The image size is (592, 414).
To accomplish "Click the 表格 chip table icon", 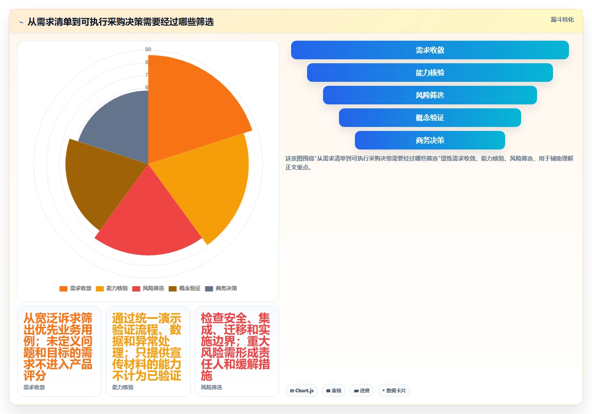I will pos(328,391).
